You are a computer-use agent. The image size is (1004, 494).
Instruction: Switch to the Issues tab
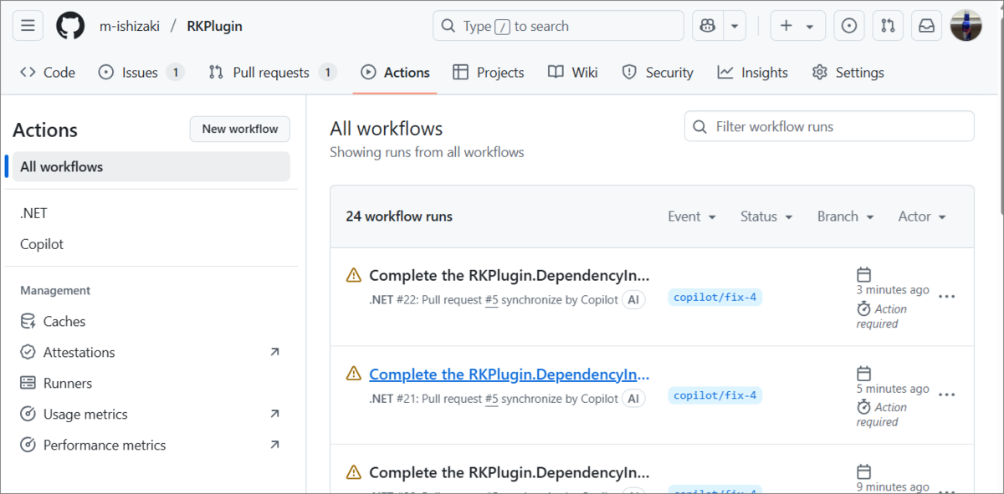[141, 73]
